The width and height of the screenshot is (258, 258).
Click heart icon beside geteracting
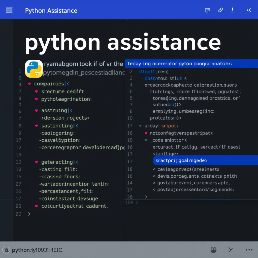pos(36,162)
